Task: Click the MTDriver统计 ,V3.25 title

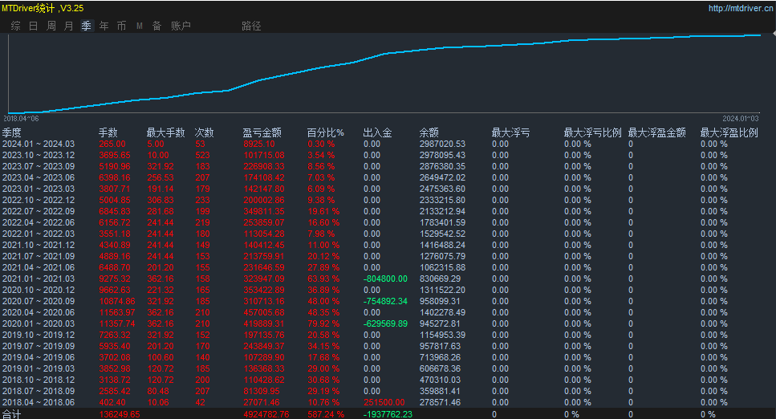Action: pyautogui.click(x=43, y=8)
